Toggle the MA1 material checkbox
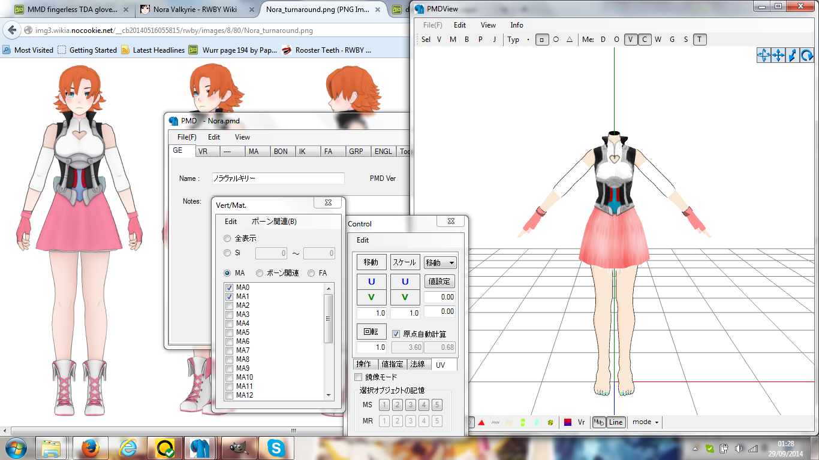The image size is (819, 460). 229,296
